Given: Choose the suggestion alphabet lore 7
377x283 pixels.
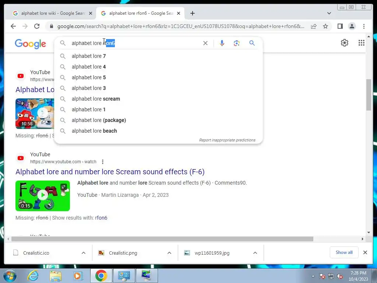Looking at the screenshot, I should click(158, 56).
